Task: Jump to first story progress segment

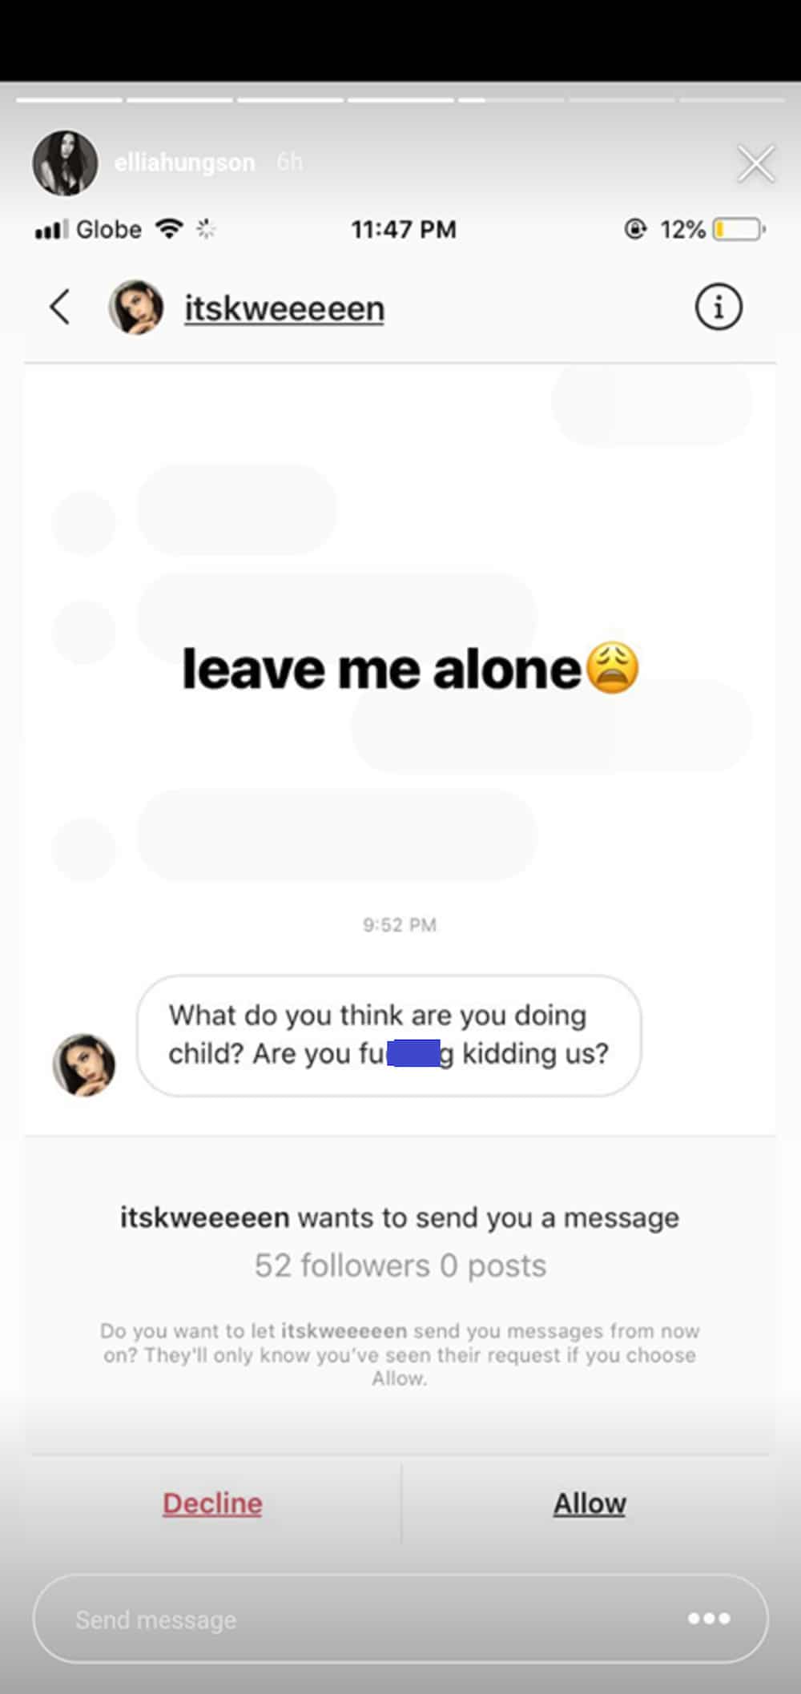Action: pos(69,100)
